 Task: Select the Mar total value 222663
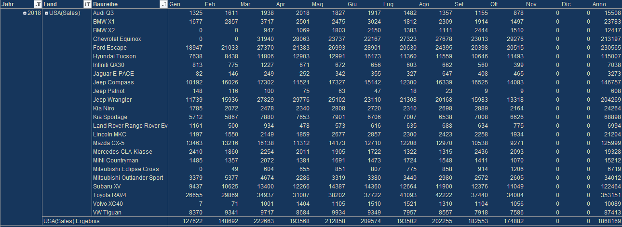[x=263, y=221]
